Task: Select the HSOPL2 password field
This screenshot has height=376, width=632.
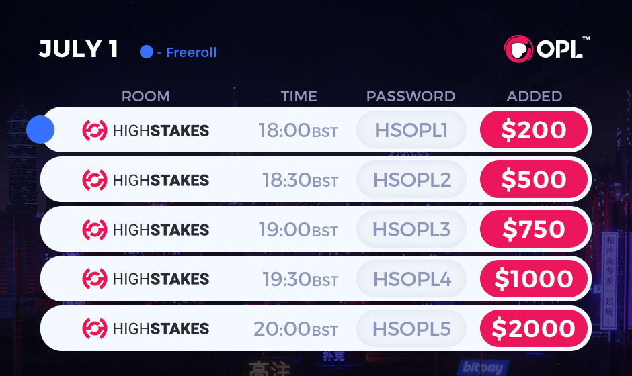Action: click(x=411, y=180)
